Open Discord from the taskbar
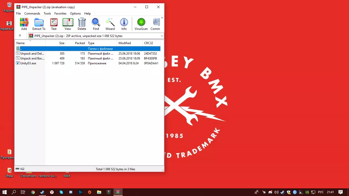Viewport: 349px width, 196px height. 71,192
